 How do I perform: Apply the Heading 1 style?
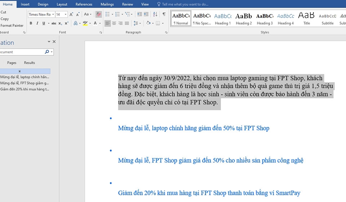point(223,19)
